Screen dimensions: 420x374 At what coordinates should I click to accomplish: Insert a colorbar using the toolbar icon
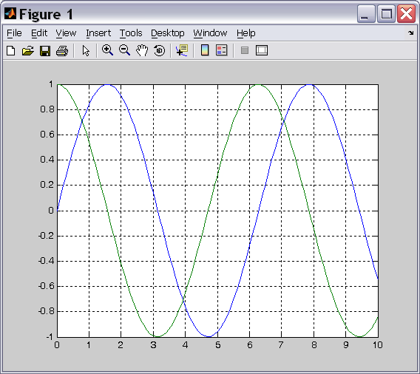point(205,50)
